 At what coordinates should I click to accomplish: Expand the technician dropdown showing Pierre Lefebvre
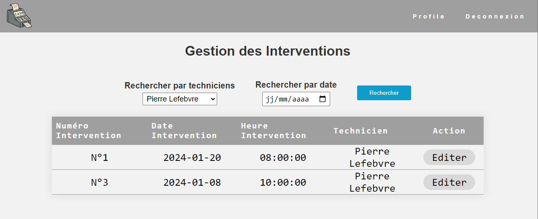click(180, 99)
